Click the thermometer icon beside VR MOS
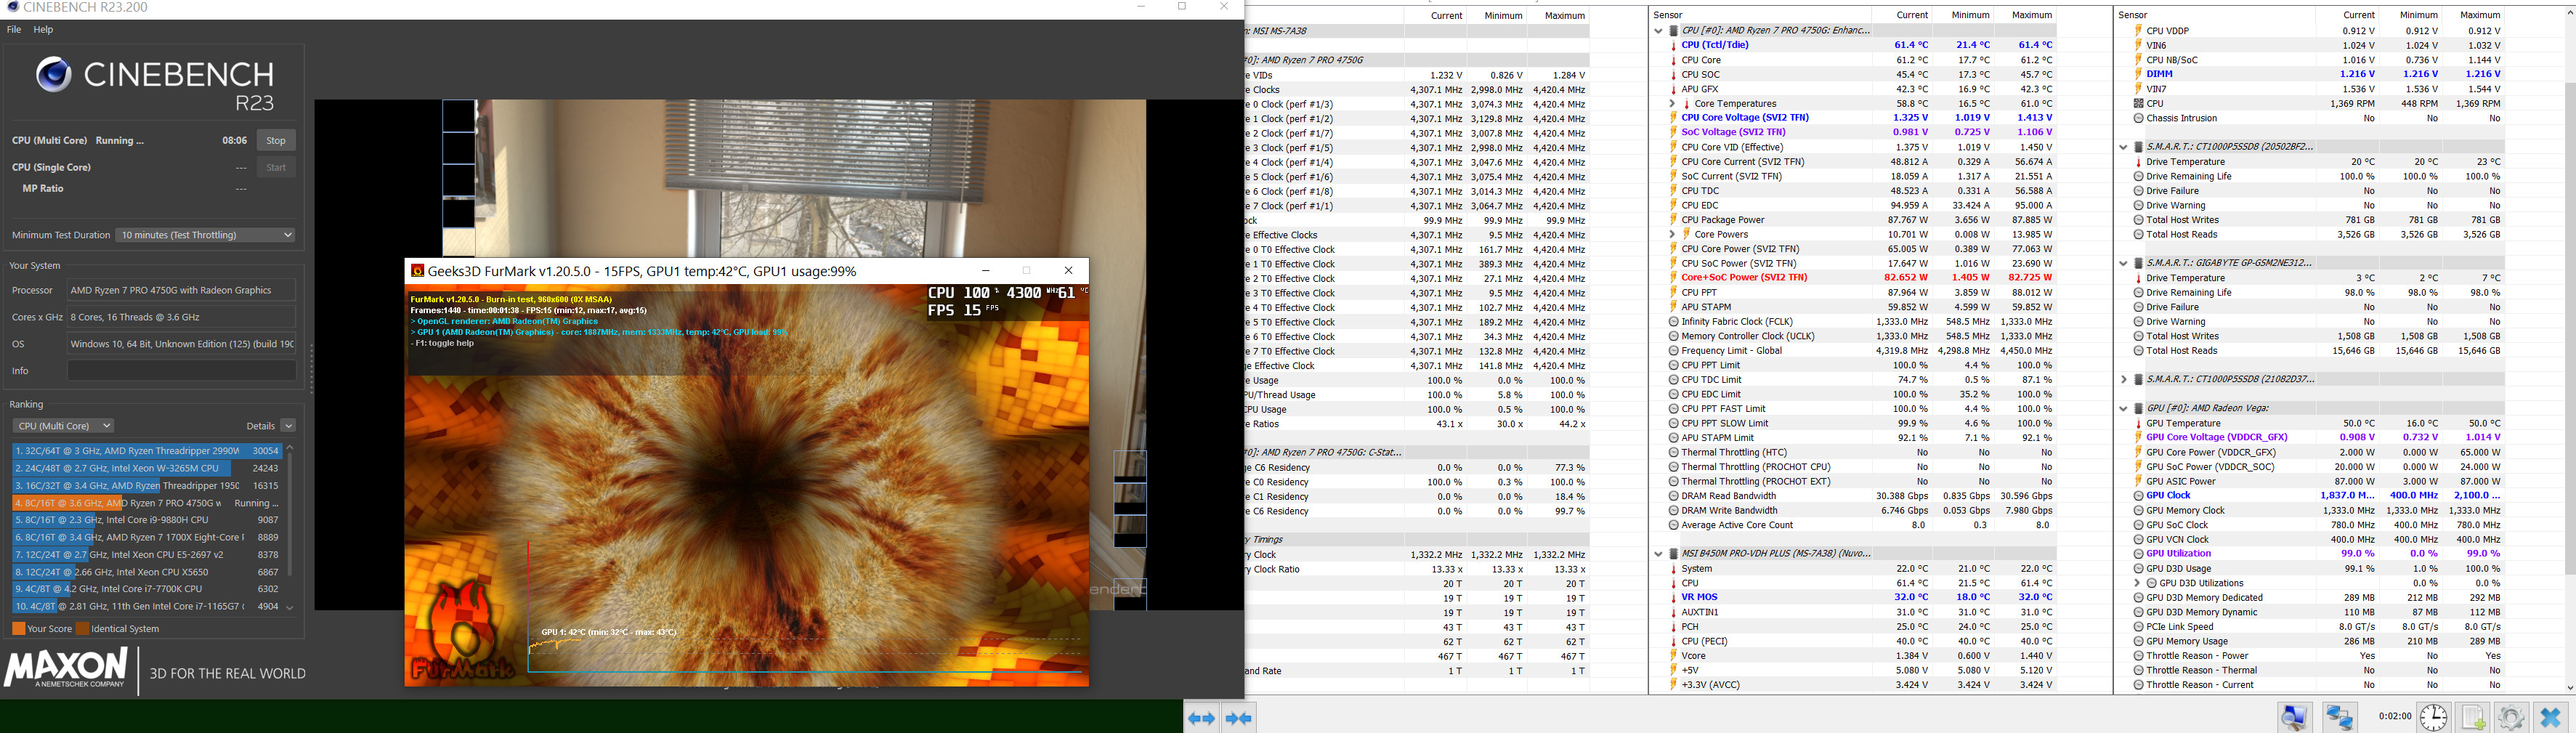 (x=1673, y=598)
